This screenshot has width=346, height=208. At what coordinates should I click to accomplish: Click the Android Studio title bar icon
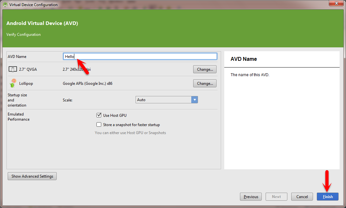tap(5, 4)
